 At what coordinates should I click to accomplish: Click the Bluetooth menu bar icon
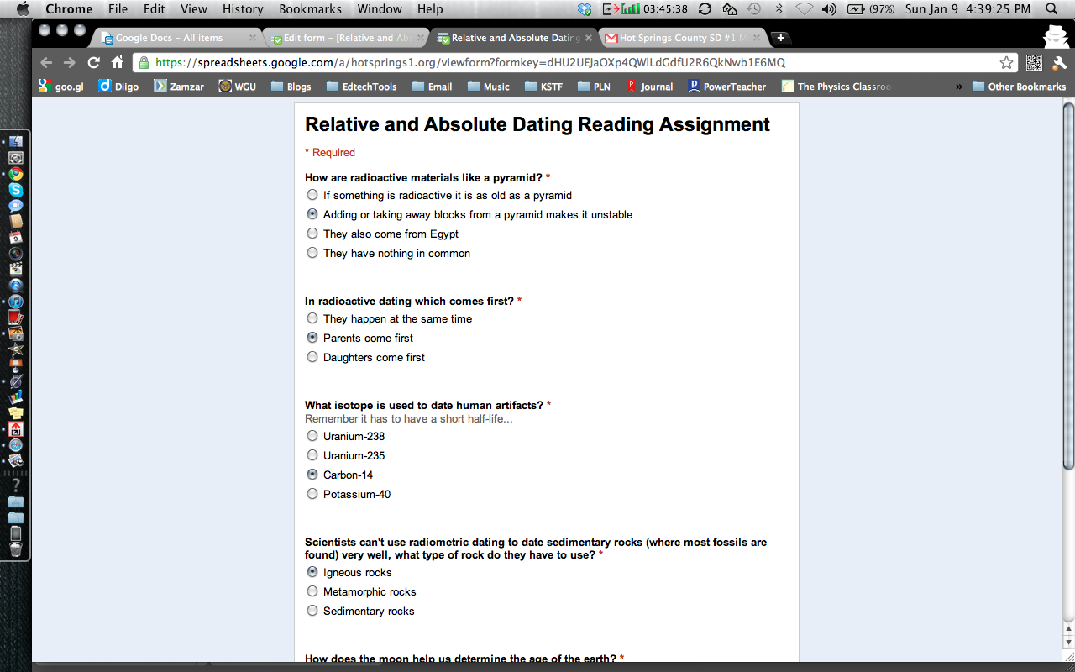point(779,9)
